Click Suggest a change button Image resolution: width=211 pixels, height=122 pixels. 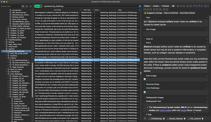pos(153,13)
